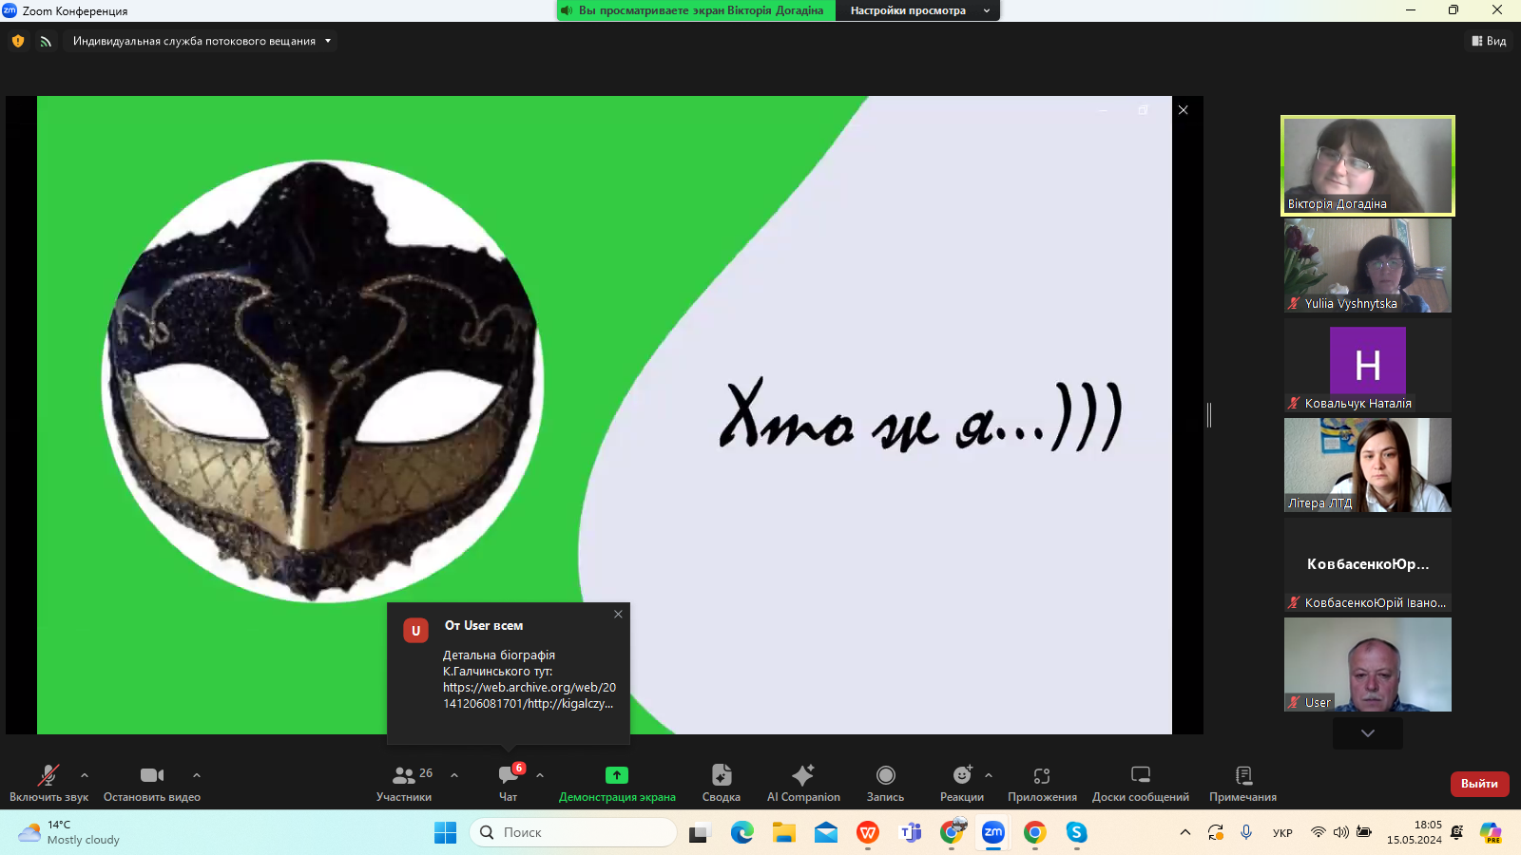Open the AI Companion panel
1521x855 pixels.
(x=803, y=783)
